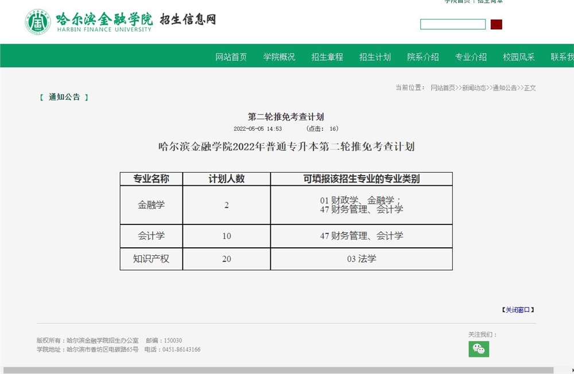Click the 通知公告 section heading

click(x=64, y=97)
